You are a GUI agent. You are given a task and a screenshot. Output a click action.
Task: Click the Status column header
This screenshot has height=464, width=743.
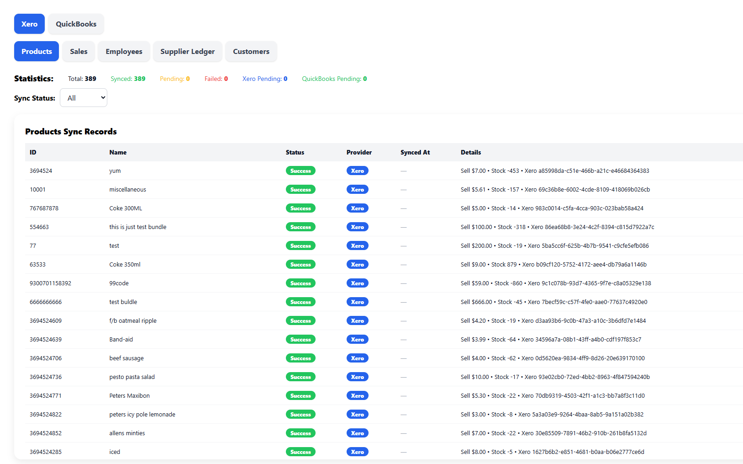pos(295,152)
